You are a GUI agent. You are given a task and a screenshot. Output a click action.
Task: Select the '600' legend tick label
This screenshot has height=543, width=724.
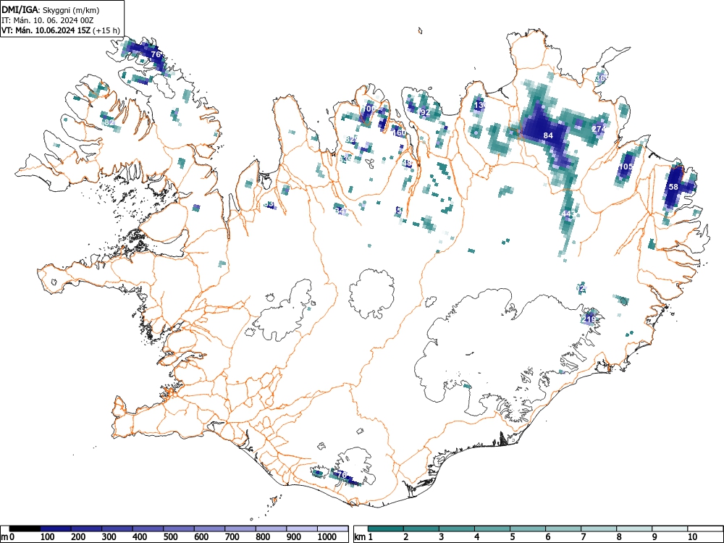(x=201, y=536)
